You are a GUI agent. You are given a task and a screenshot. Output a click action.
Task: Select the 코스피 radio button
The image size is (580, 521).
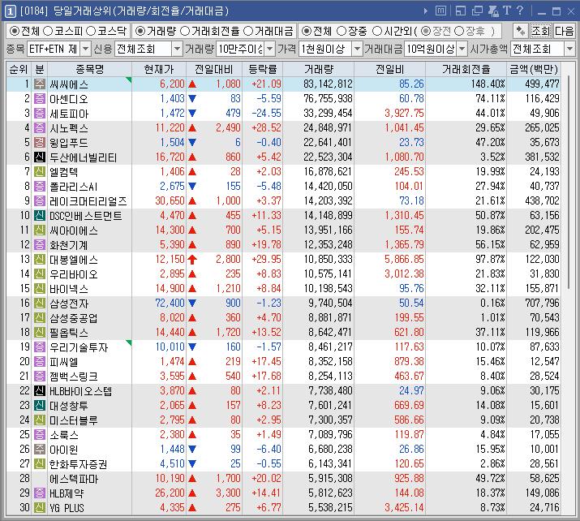click(48, 31)
